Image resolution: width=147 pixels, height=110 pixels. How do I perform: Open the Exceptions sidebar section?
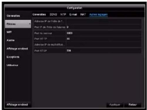(x=13, y=57)
